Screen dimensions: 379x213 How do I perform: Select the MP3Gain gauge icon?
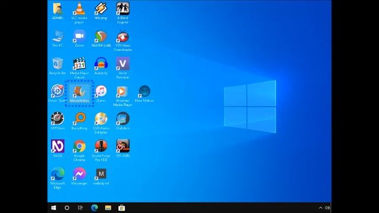pos(57,119)
